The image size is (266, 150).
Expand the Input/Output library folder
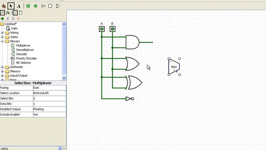tap(2, 75)
